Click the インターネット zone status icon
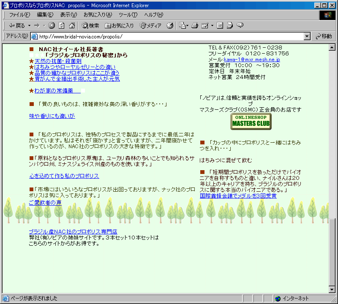The image size is (338, 304). (278, 299)
